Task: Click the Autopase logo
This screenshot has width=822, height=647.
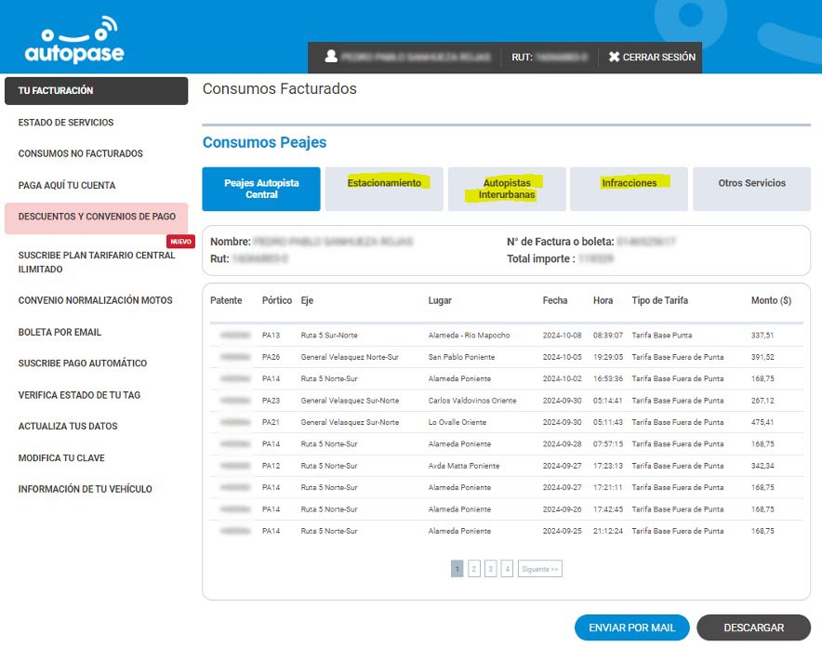Action: [x=73, y=40]
